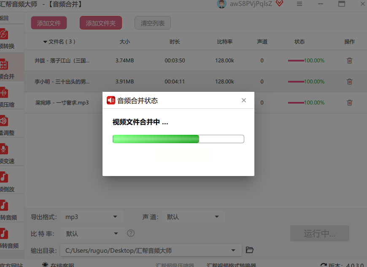Open the output folder with the folder icon
Viewport: 367px width, 267px height.
(249, 250)
